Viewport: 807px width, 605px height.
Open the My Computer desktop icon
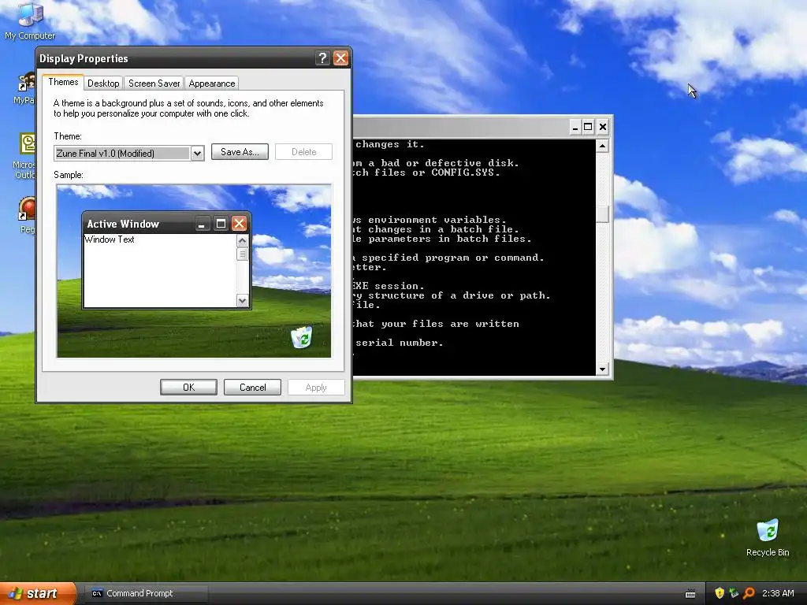click(30, 20)
